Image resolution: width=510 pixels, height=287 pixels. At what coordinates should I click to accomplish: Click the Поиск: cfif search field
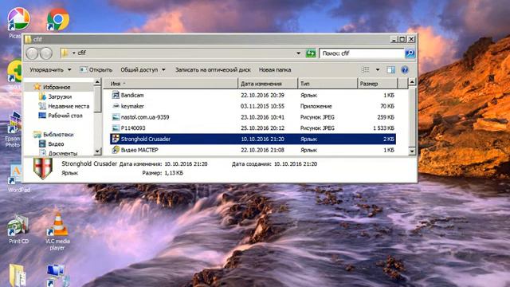(362, 53)
